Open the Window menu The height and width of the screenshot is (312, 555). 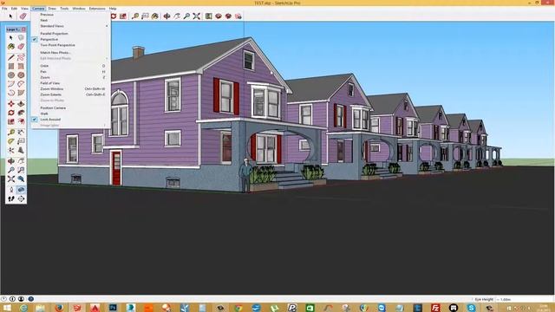pos(79,9)
